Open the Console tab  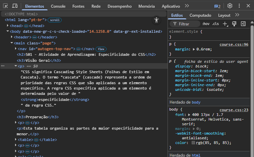coord(58,6)
